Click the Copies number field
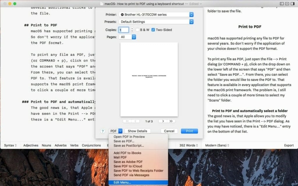The height and width of the screenshot is (186, 298). pos(123,30)
